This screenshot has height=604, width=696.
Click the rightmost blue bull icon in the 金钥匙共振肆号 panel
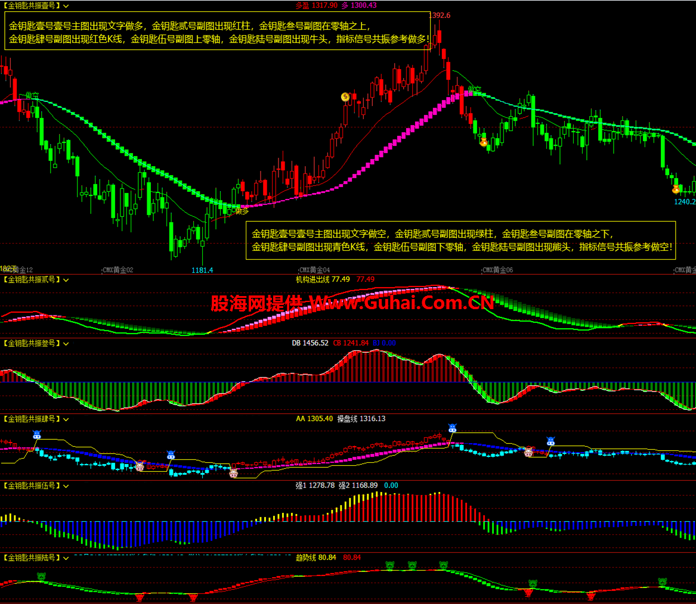(550, 441)
